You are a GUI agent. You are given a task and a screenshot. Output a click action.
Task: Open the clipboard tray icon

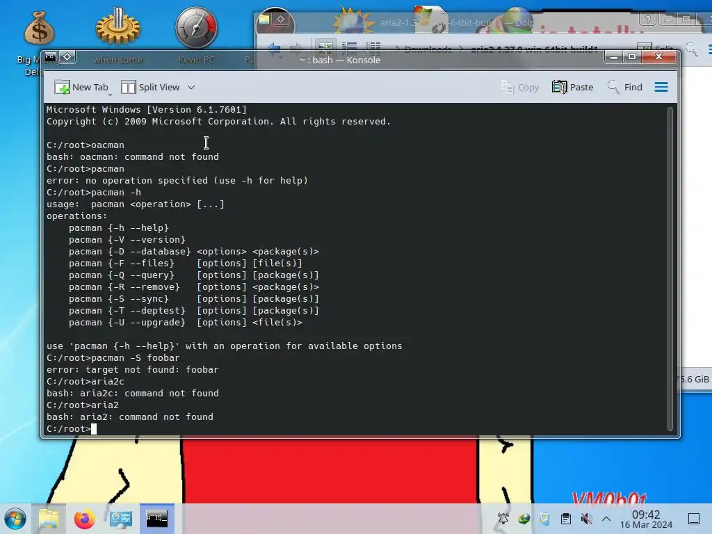pos(566,519)
